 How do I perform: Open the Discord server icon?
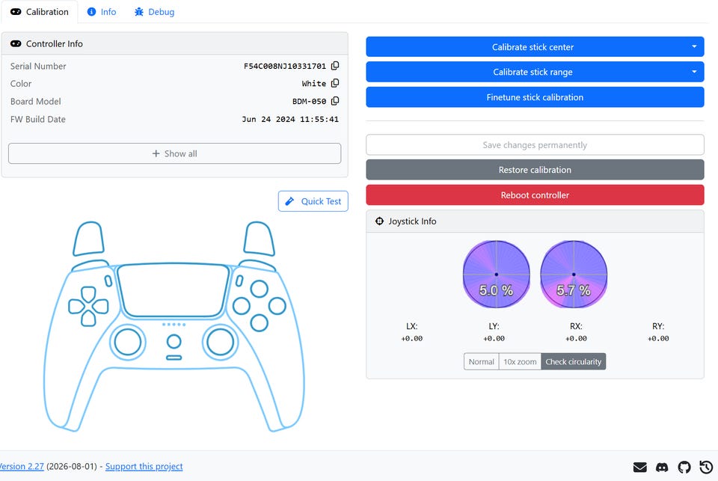[662, 467]
